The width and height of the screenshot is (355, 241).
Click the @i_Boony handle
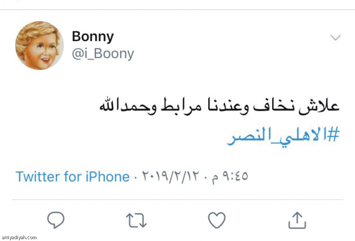click(x=103, y=53)
